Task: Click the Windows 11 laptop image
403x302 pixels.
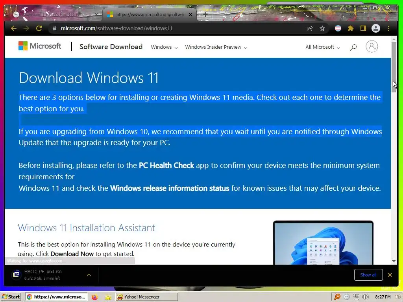Action: (x=323, y=242)
